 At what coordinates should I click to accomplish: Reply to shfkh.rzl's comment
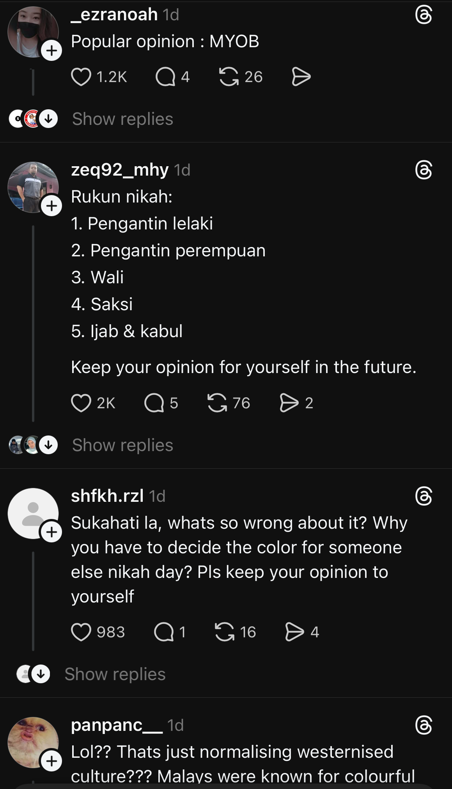pyautogui.click(x=164, y=632)
